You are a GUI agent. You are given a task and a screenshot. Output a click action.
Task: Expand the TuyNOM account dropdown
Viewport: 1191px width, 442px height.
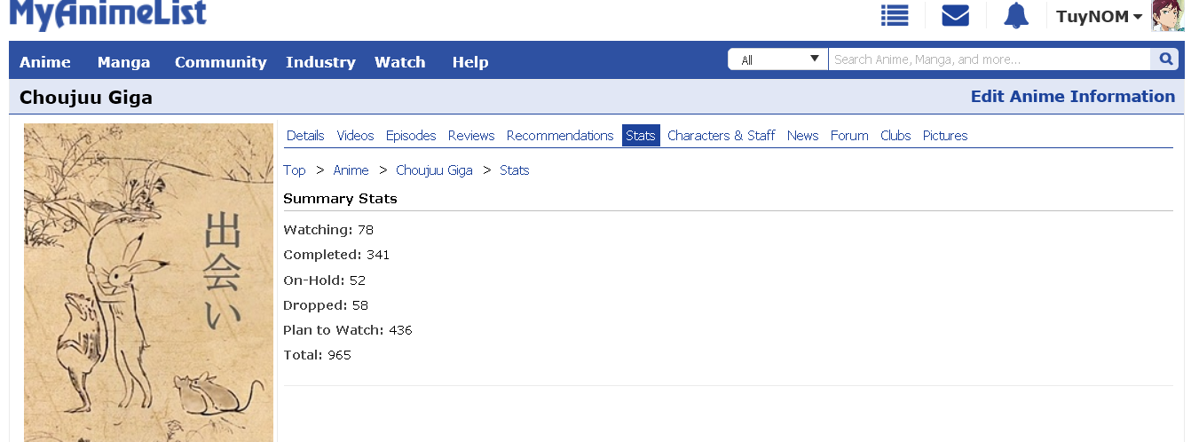(x=1099, y=17)
